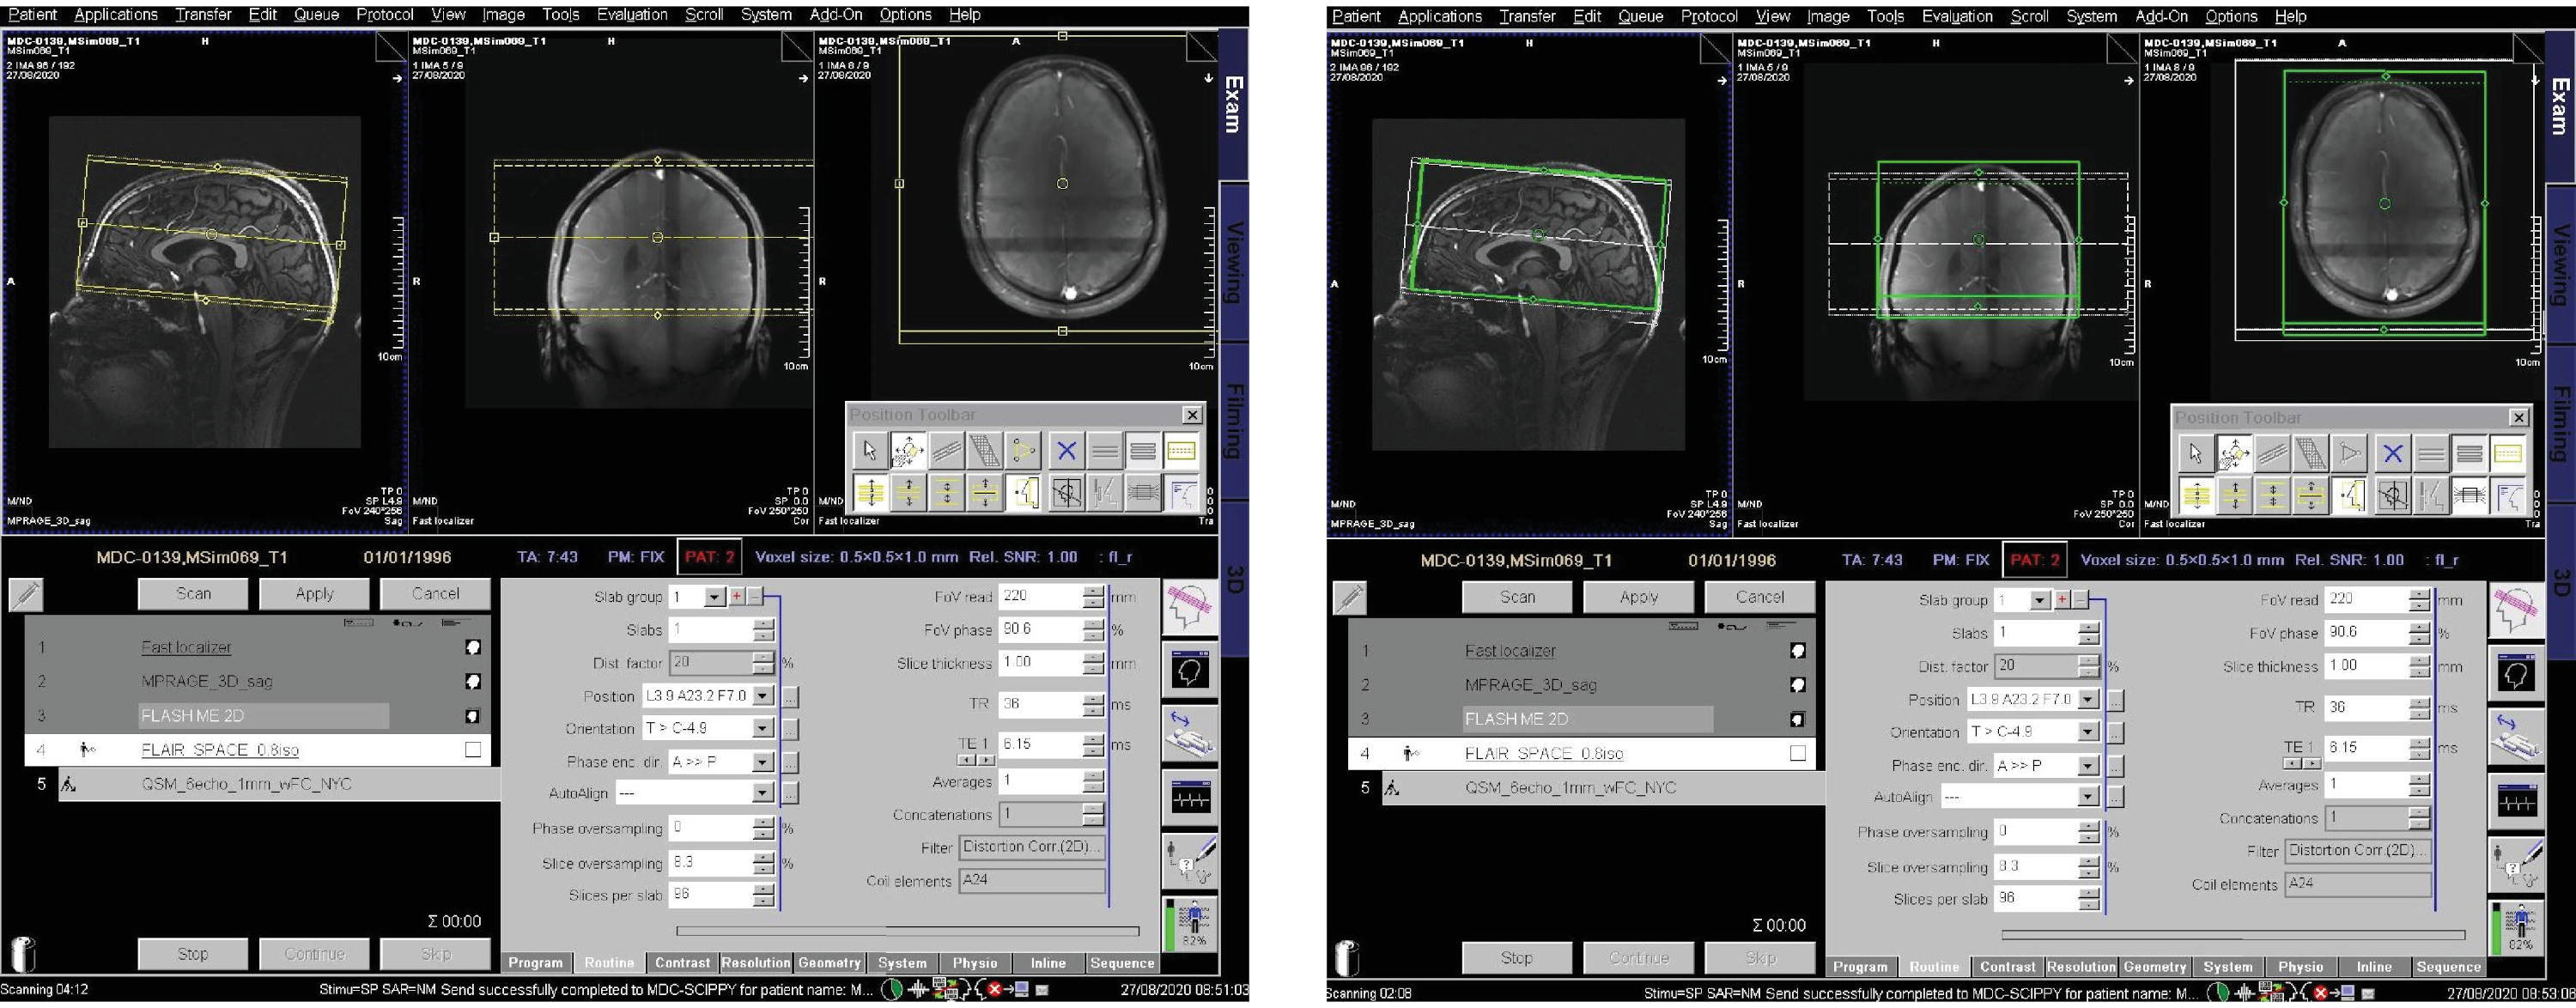Screen dimensions: 2576x1008
Task: Click yellow slab box icon in right Position Toolbar
Action: [x=2507, y=454]
